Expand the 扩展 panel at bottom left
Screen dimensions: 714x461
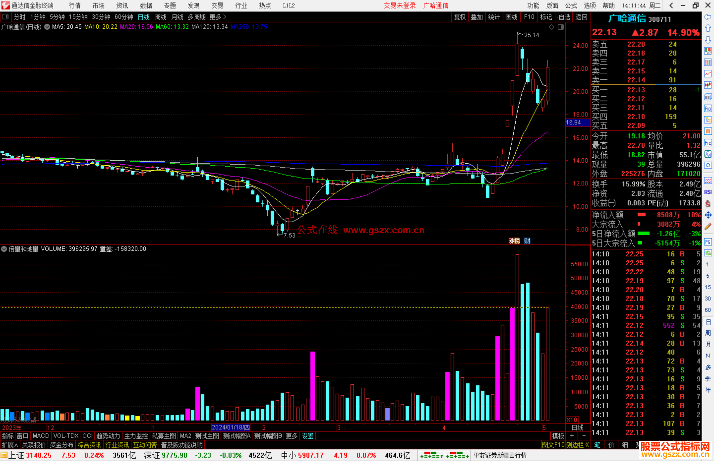[10, 445]
